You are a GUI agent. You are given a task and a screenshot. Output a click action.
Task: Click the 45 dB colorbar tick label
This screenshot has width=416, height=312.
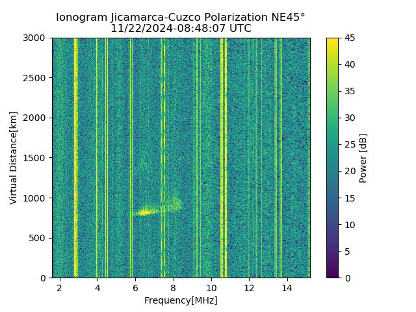point(350,38)
